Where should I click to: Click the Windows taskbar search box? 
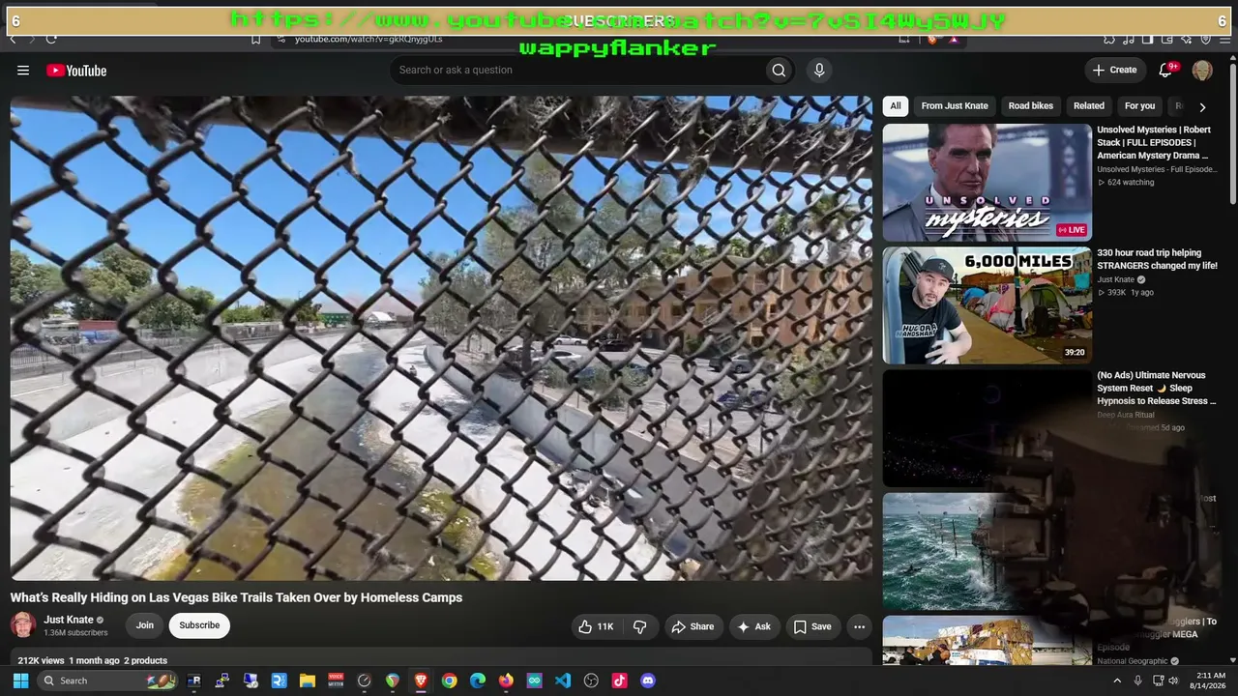(108, 681)
